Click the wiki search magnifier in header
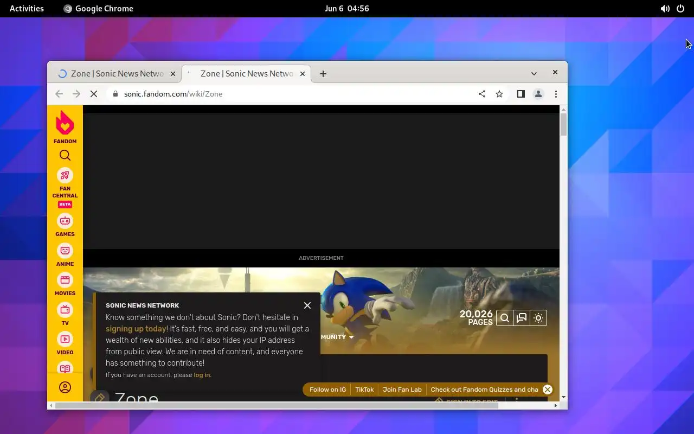This screenshot has width=694, height=434. click(505, 318)
